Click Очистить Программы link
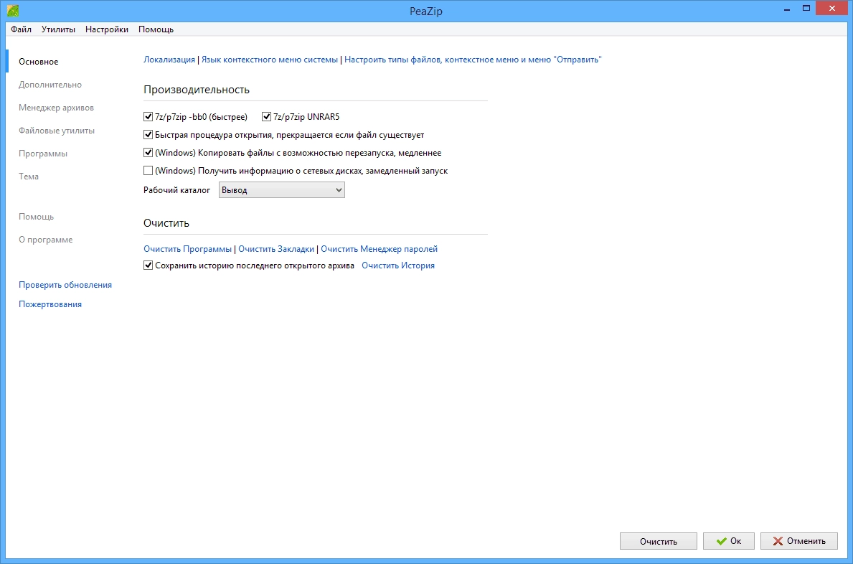The width and height of the screenshot is (853, 564). coord(188,248)
